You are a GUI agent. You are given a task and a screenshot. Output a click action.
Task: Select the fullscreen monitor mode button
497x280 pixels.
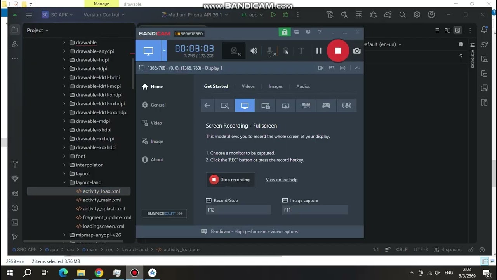pyautogui.click(x=148, y=51)
